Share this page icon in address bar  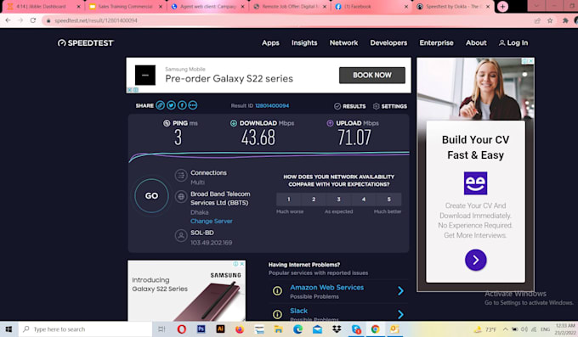(537, 20)
